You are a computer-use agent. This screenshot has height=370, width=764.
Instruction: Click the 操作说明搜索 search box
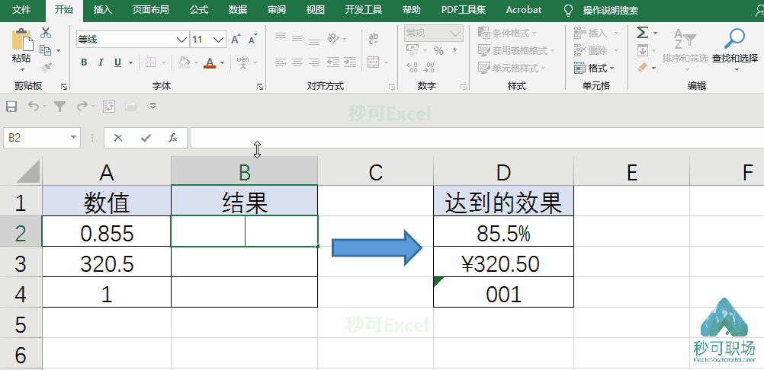click(x=610, y=10)
